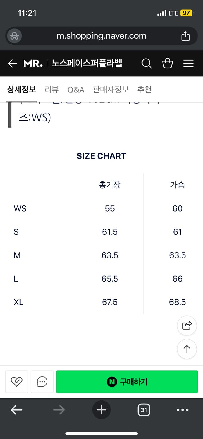Tap the scroll-to-top arrow icon
Screen dimensions: 203x439
187,349
